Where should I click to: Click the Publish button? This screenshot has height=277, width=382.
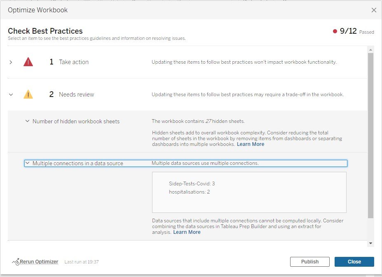tap(309, 262)
